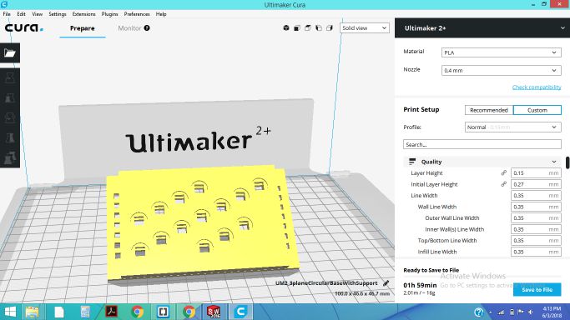Open the Preferences menu
The height and width of the screenshot is (320, 570).
pyautogui.click(x=137, y=14)
